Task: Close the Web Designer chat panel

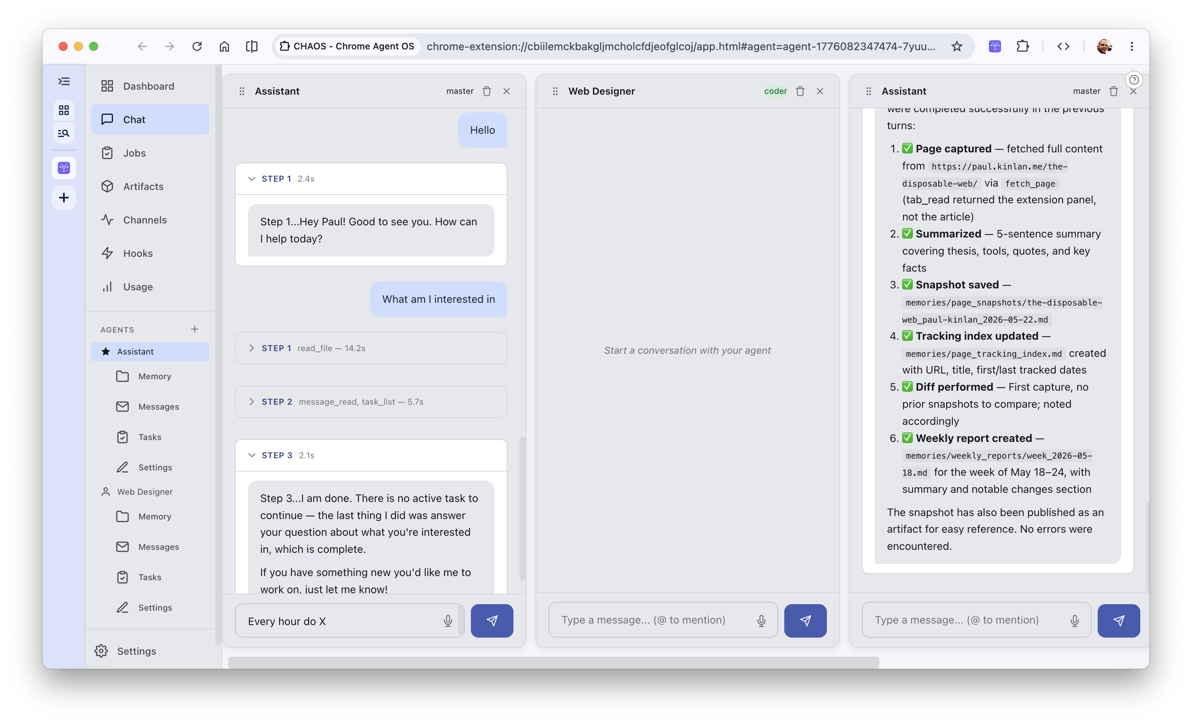Action: (820, 91)
